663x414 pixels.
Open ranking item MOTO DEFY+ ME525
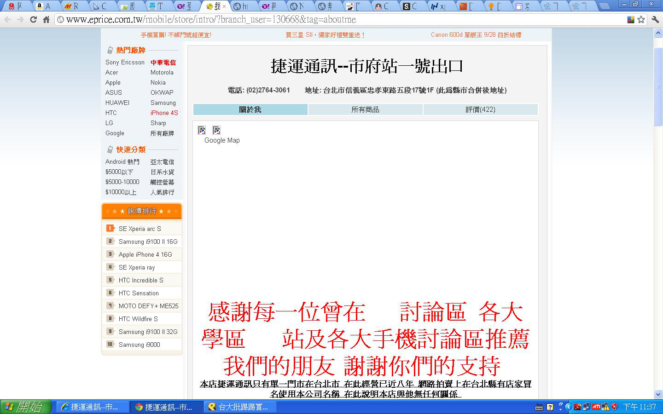148,306
